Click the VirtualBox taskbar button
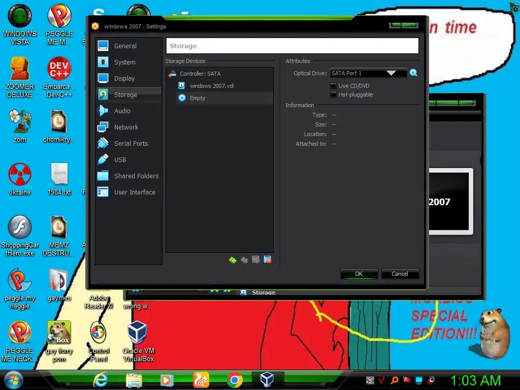Image resolution: width=520 pixels, height=390 pixels. tap(267, 380)
